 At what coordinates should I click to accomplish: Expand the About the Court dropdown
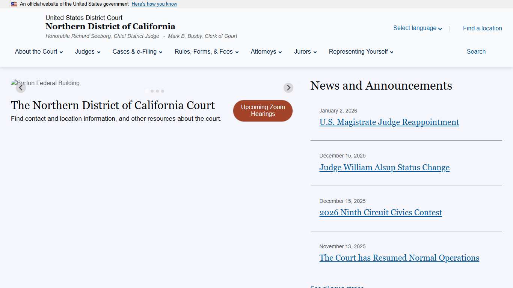click(39, 52)
